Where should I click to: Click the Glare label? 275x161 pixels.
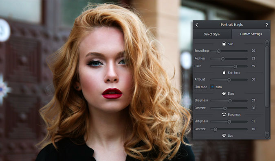198,66
